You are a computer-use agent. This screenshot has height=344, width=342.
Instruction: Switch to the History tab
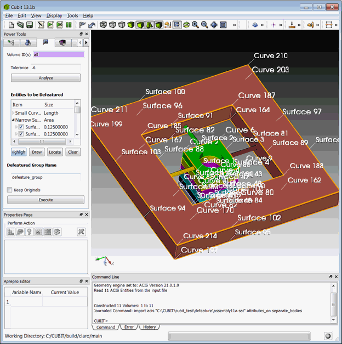(x=149, y=327)
